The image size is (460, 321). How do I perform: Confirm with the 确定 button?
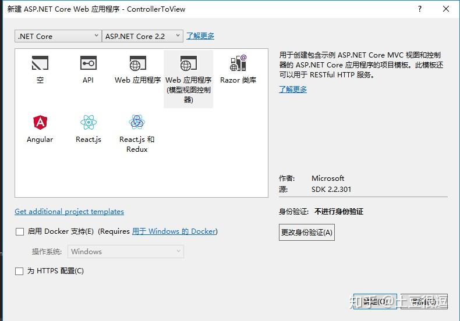pos(375,301)
